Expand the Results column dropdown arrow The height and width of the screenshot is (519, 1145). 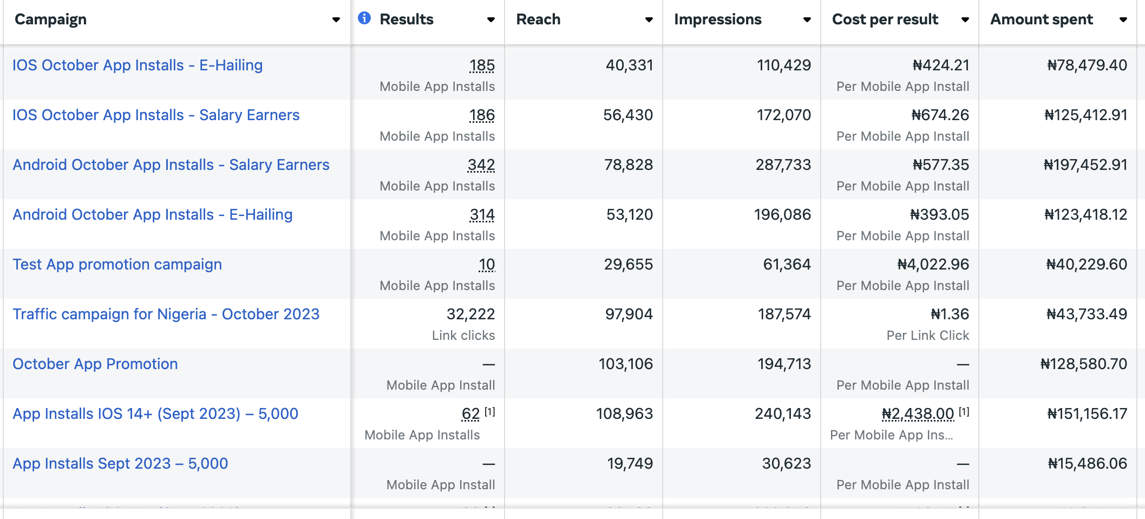(x=490, y=20)
